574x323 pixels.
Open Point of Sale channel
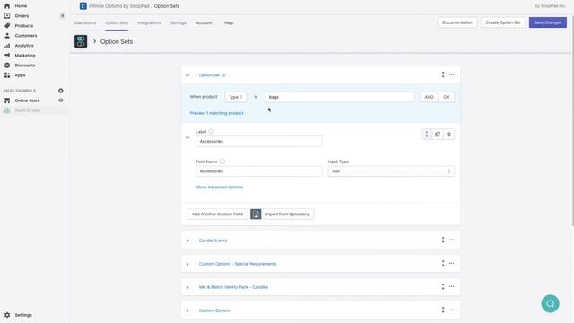[x=28, y=110]
